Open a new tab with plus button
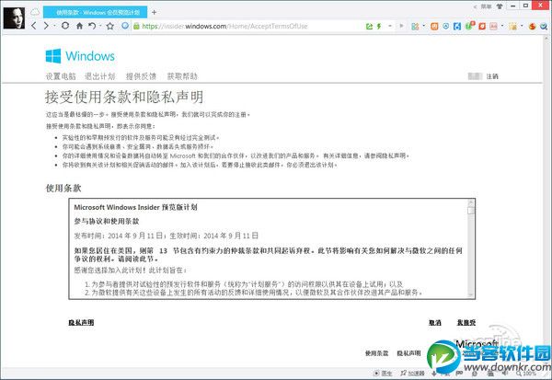This screenshot has height=380, width=552. click(154, 12)
